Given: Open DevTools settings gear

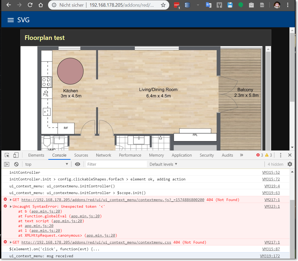Looking at the screenshot, I should pos(290,164).
